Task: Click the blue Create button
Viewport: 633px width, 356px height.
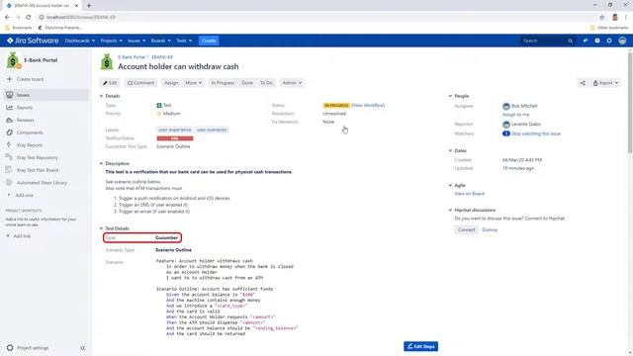Action: pyautogui.click(x=209, y=41)
